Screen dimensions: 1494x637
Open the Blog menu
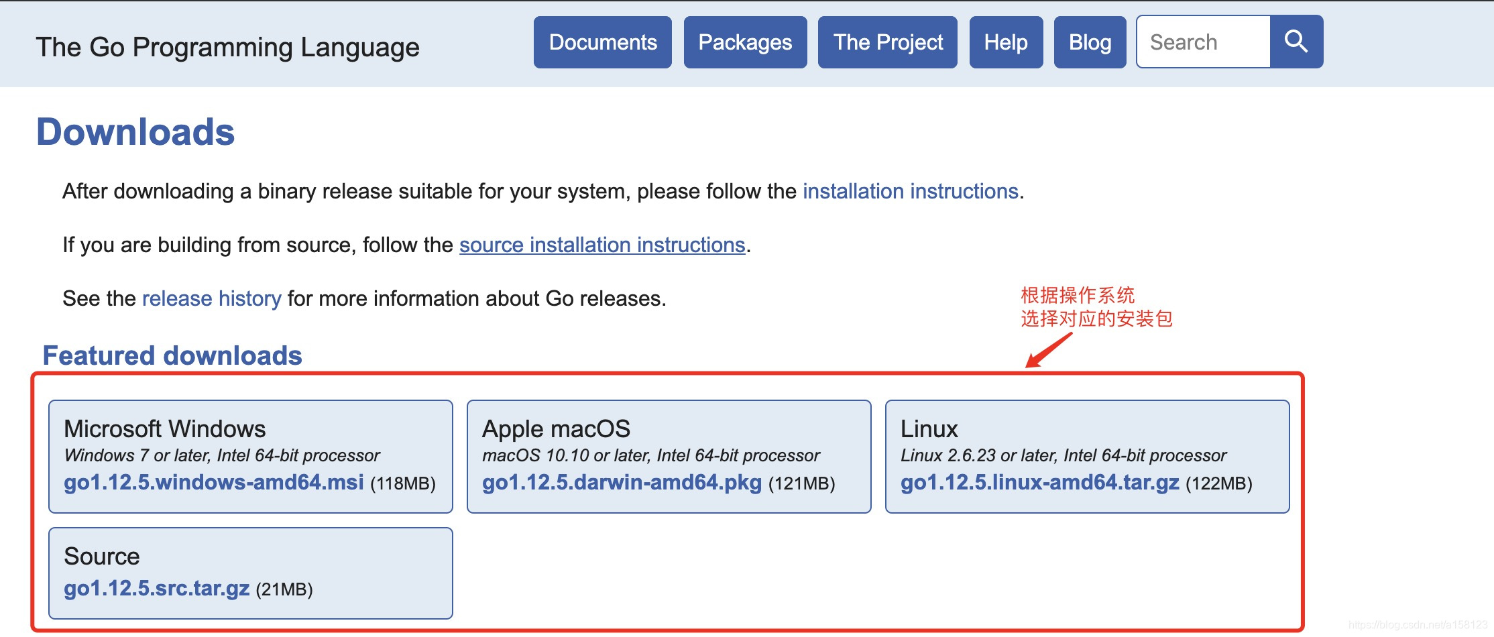pos(1090,42)
